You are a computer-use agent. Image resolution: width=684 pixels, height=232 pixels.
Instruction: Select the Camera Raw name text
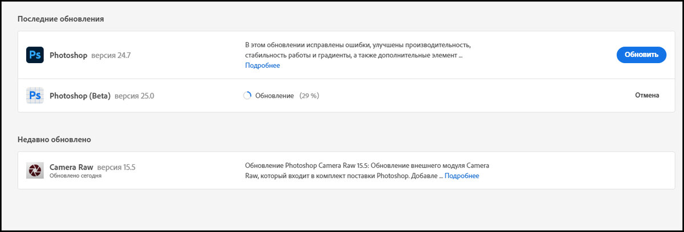click(71, 167)
